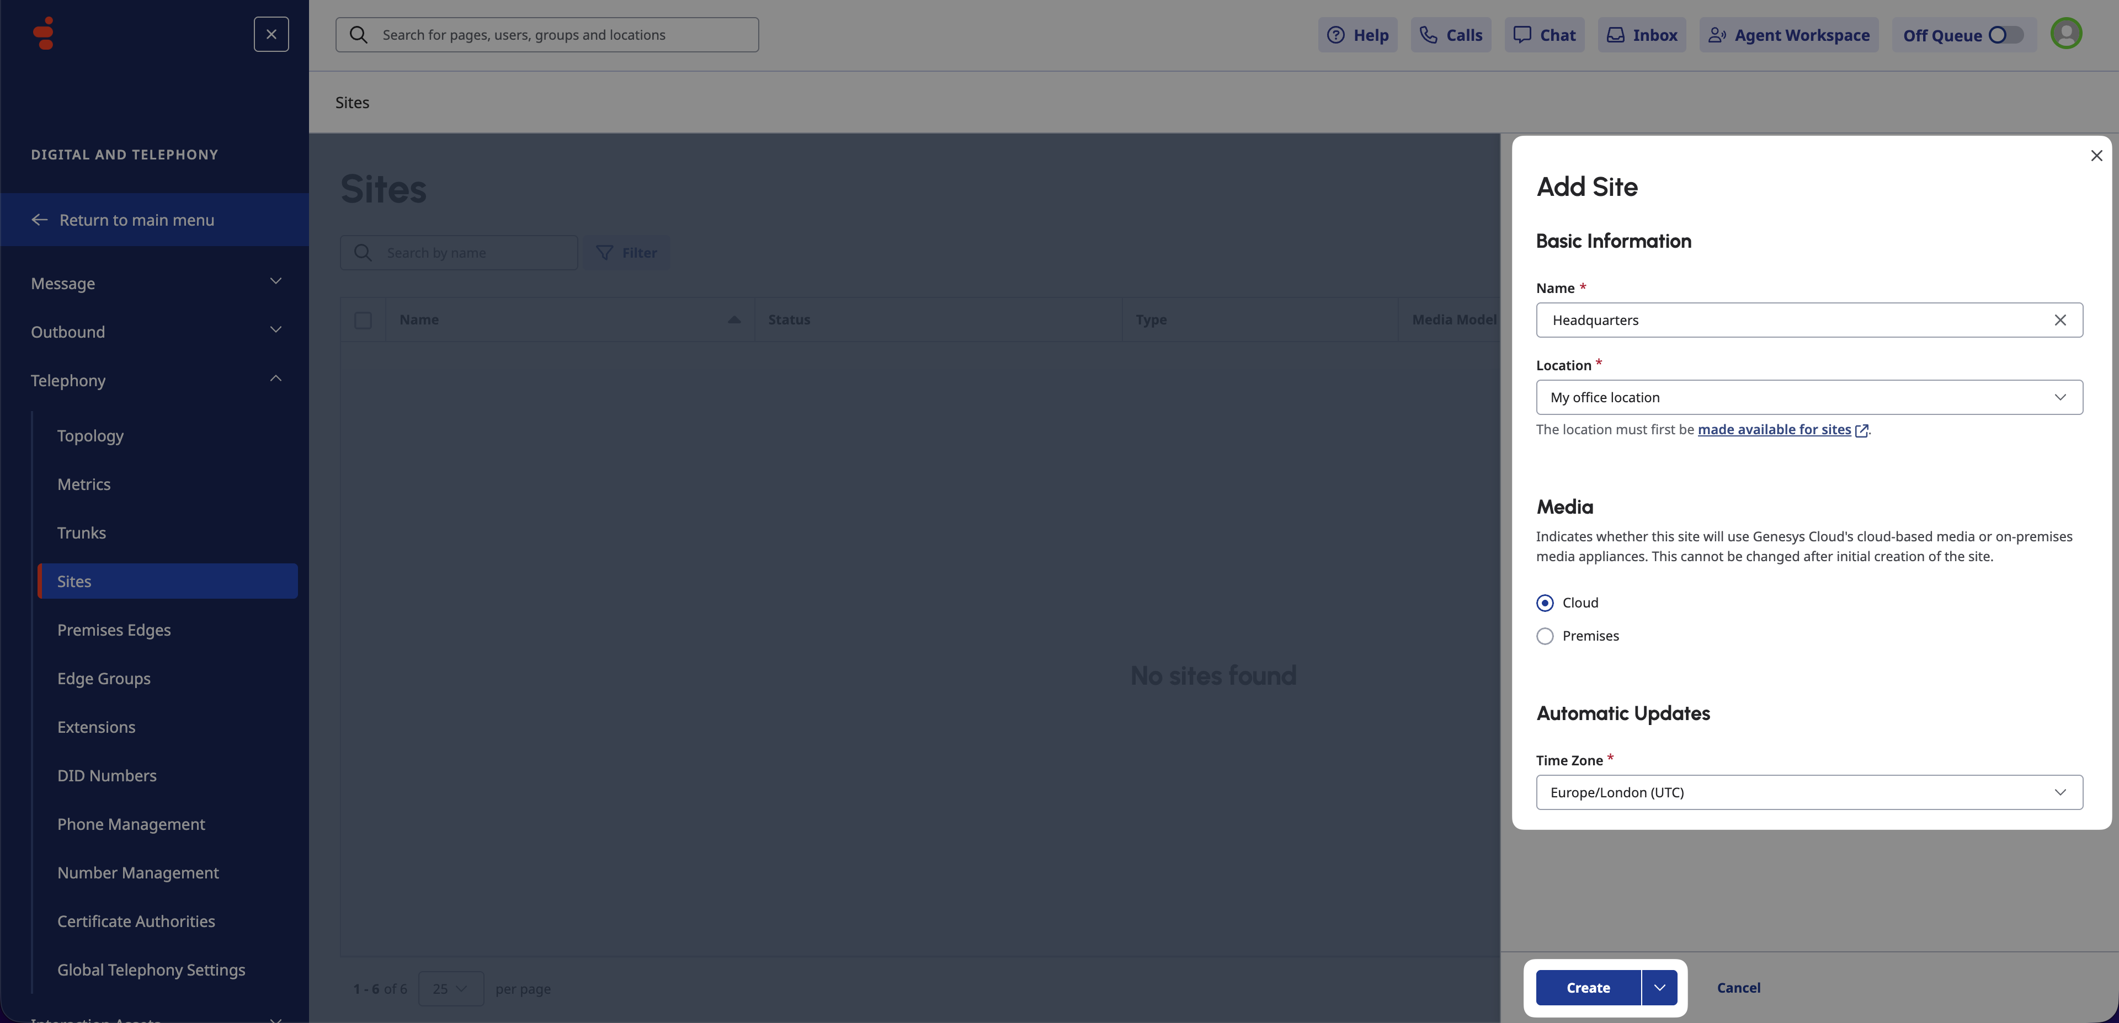Click the top search input field
This screenshot has width=2119, height=1023.
click(x=547, y=35)
